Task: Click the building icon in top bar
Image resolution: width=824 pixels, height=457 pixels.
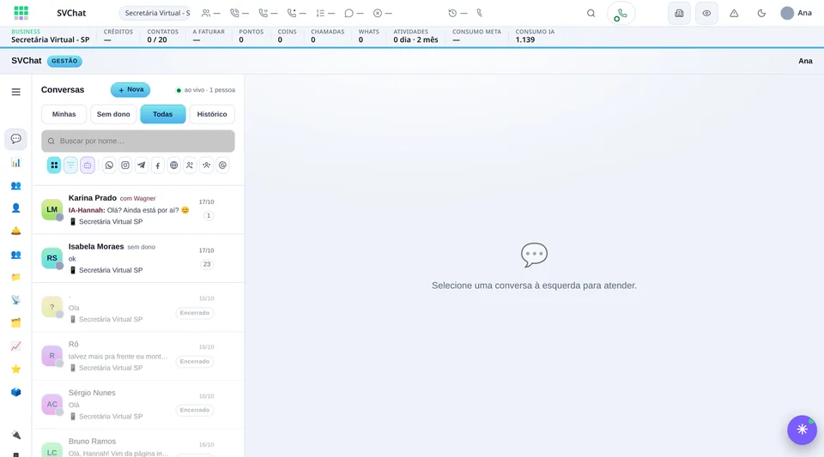Action: [x=679, y=13]
